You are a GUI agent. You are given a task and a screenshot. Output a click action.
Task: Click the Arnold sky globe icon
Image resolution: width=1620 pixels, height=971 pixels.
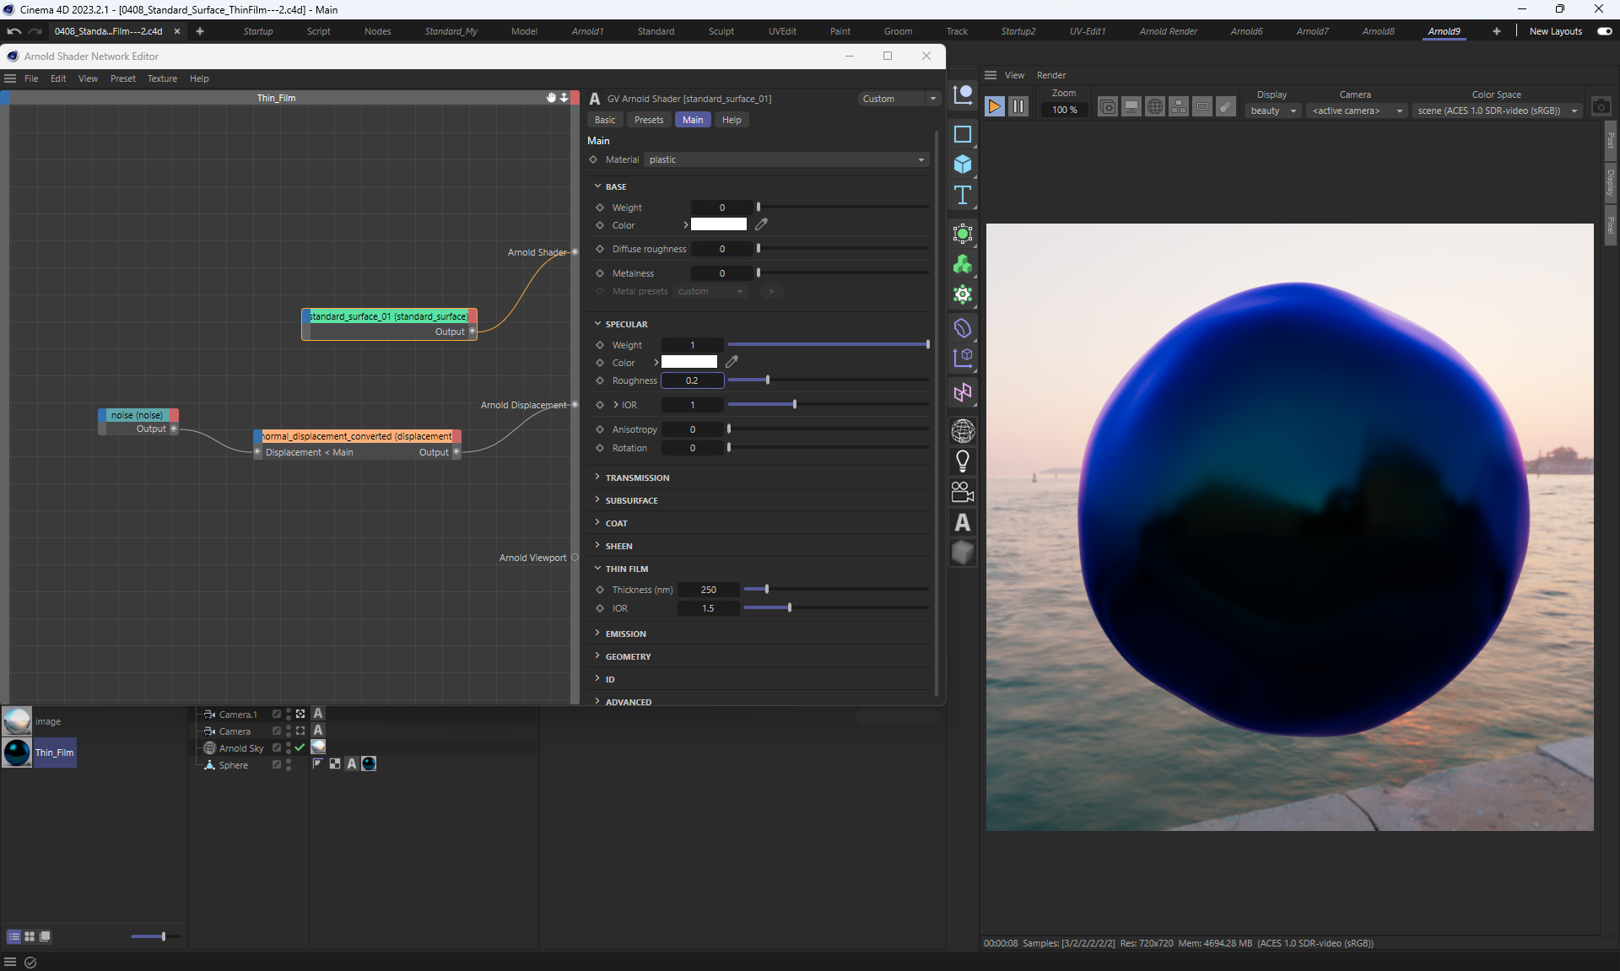click(x=963, y=431)
